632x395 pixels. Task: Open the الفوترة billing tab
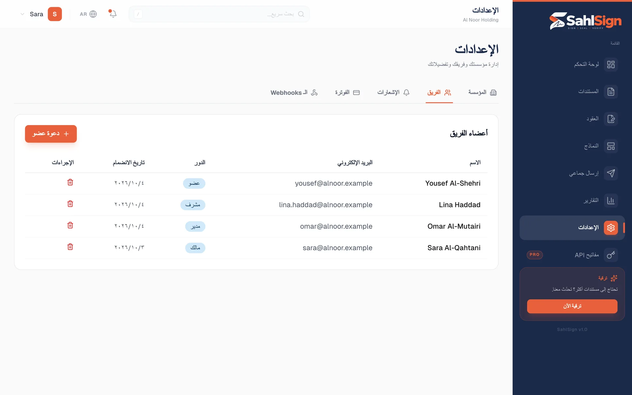pyautogui.click(x=347, y=92)
